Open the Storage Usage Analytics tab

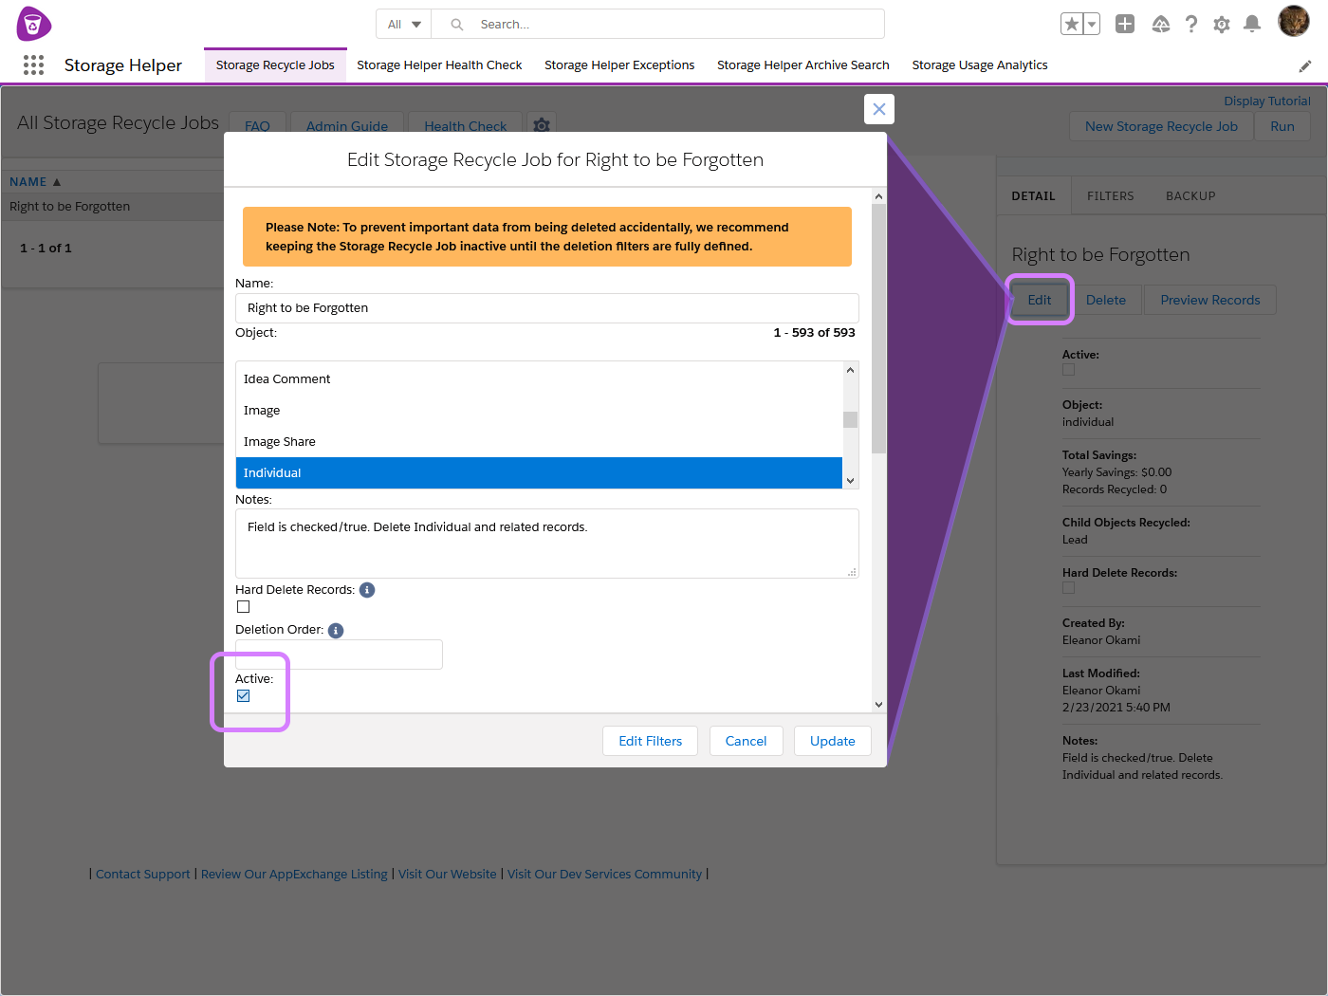980,65
